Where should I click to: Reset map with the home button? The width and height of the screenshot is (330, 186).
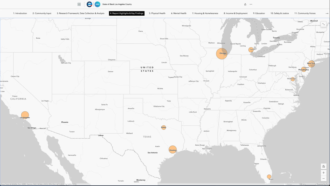[324, 167]
